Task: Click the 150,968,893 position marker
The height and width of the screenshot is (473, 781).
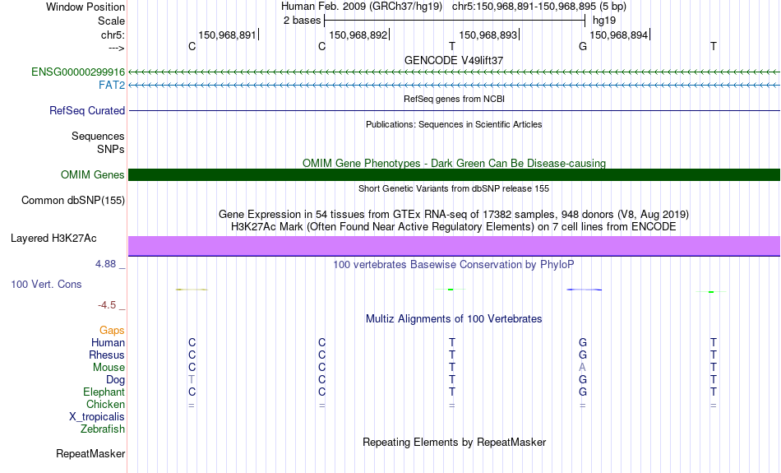Action: pyautogui.click(x=488, y=35)
